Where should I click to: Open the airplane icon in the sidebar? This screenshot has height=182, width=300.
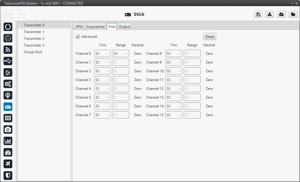(8, 164)
